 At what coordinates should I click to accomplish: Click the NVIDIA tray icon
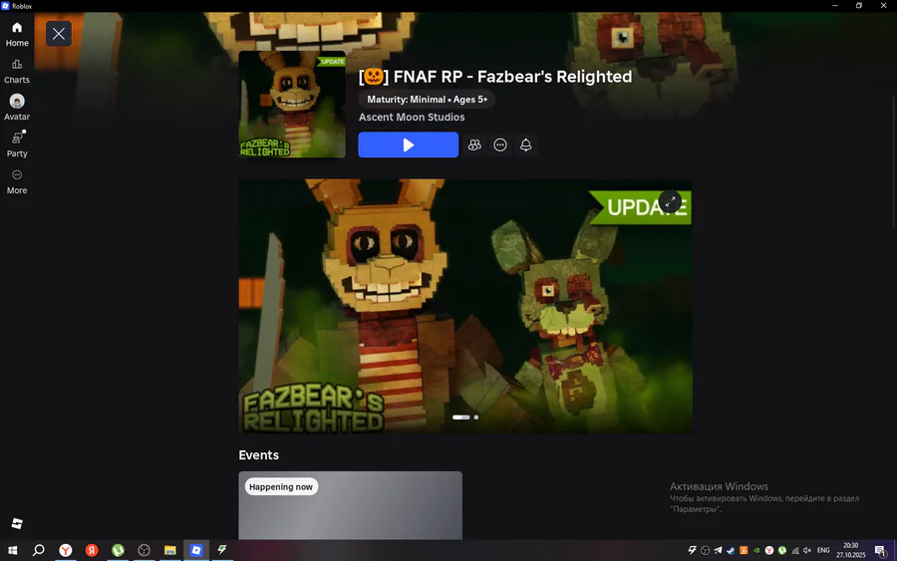point(756,550)
